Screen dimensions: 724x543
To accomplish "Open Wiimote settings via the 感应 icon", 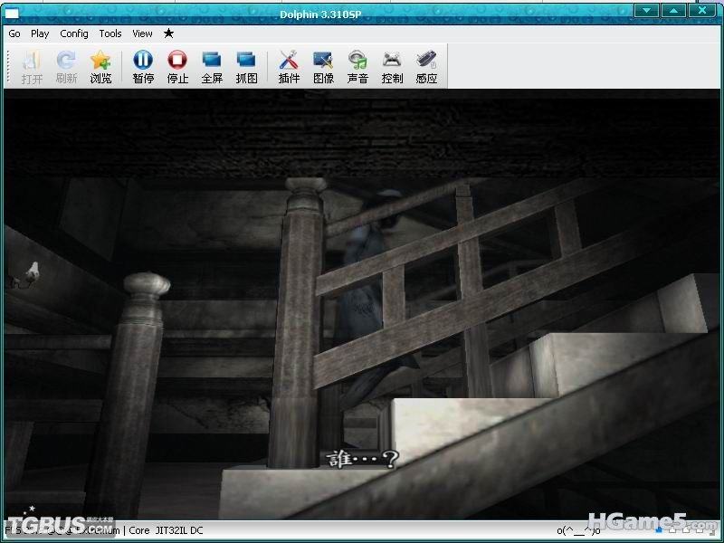I will [426, 66].
